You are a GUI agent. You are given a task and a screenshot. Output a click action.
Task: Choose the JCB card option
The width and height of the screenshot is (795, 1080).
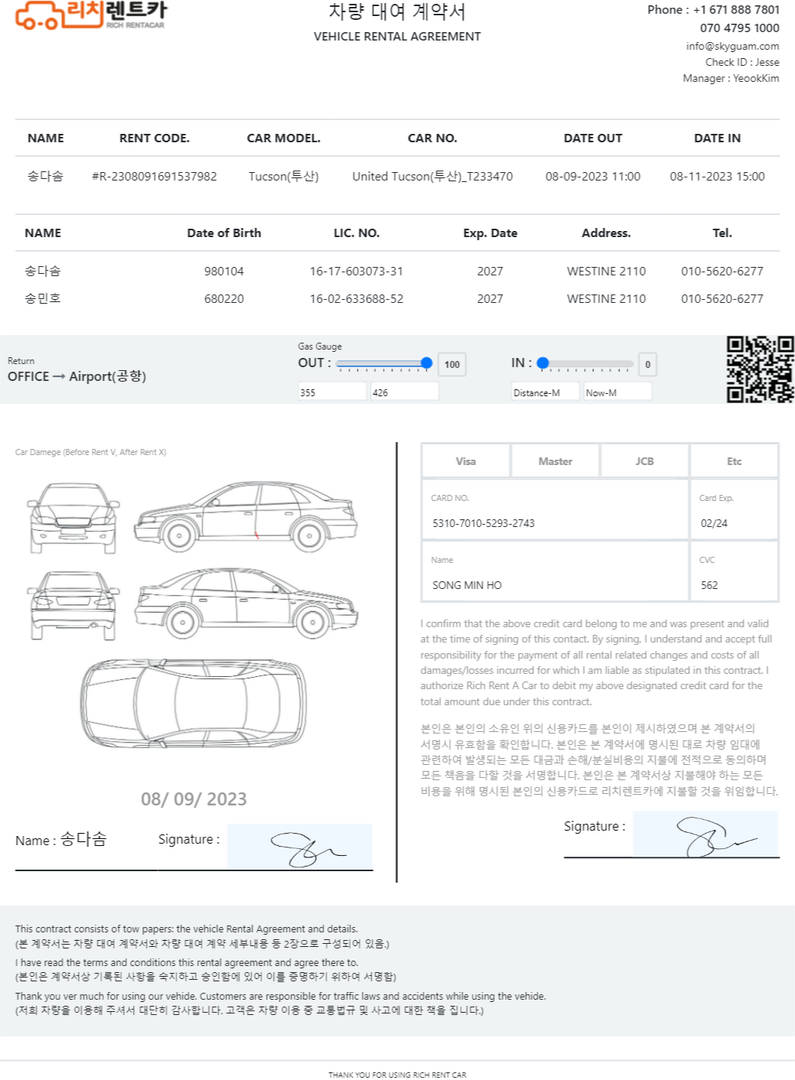tap(644, 461)
